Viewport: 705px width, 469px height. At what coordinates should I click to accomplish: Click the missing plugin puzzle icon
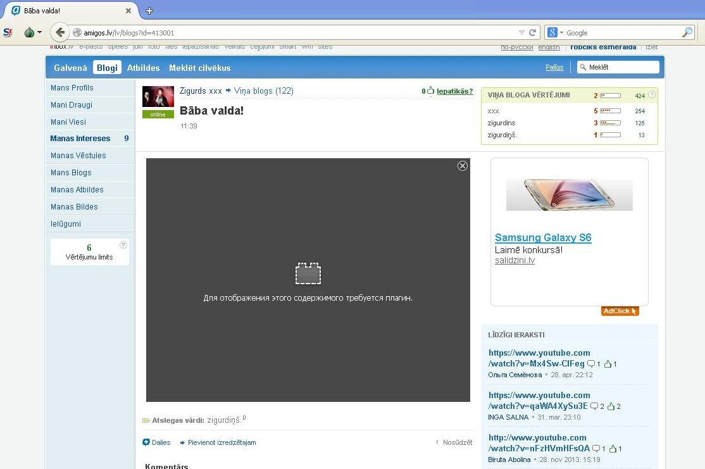pos(308,273)
